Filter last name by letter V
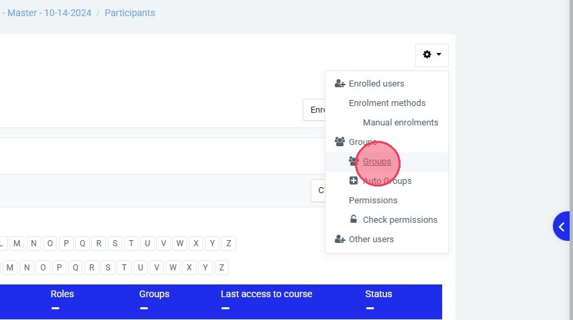Viewport: 573px width, 320px height. [156, 268]
